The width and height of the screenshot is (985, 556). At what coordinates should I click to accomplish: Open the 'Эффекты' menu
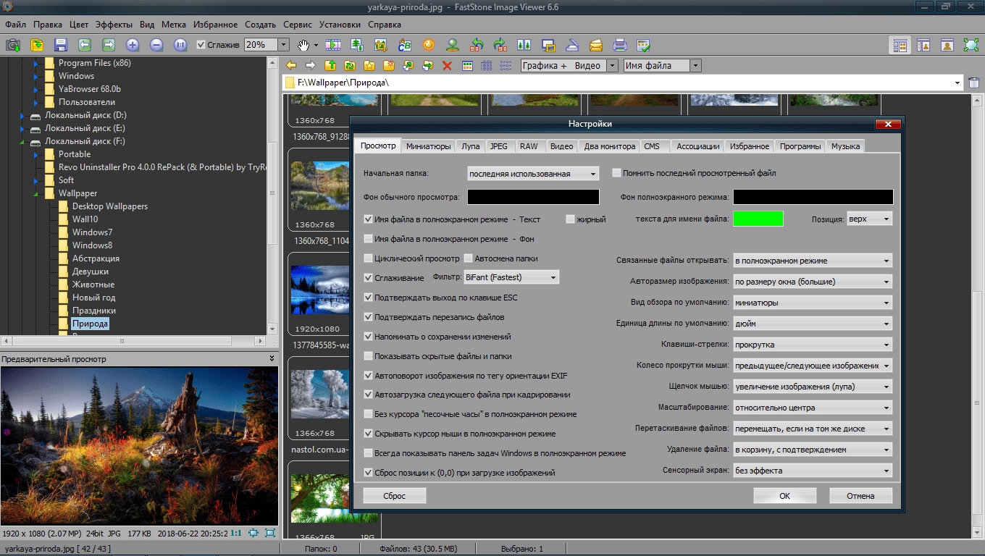click(x=114, y=25)
